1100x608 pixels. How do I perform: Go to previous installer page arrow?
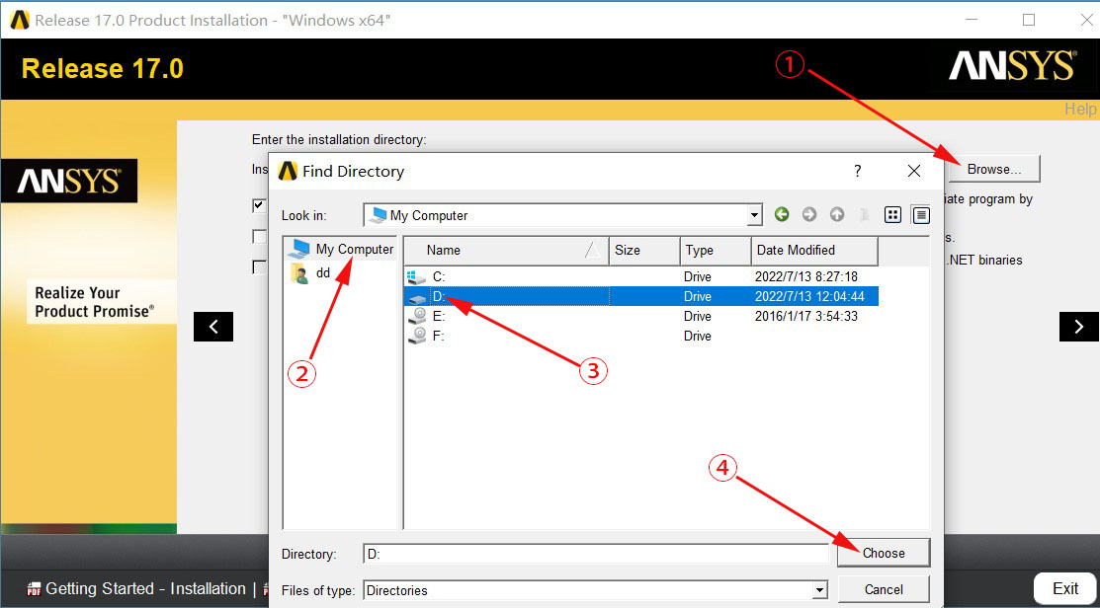pyautogui.click(x=213, y=327)
